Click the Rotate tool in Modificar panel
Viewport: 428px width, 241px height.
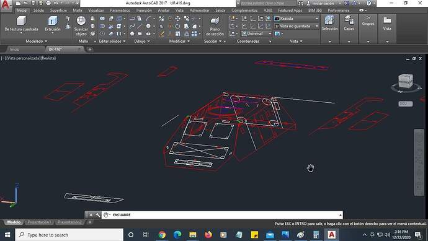point(177,26)
